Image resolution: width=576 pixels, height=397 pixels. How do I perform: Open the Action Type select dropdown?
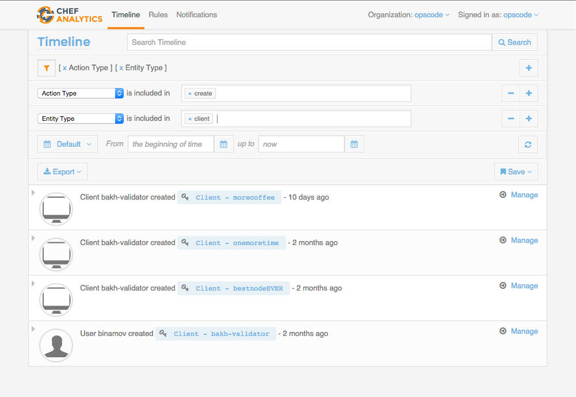coord(81,93)
